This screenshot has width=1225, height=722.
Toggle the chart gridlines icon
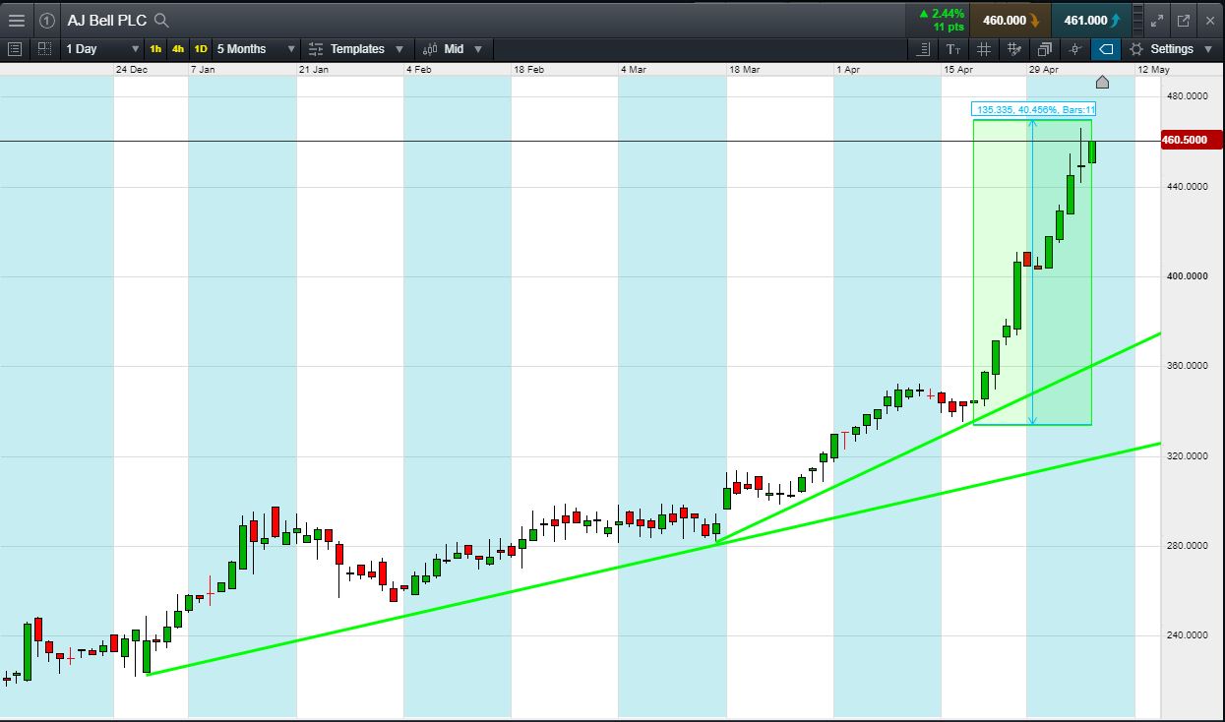tap(984, 49)
